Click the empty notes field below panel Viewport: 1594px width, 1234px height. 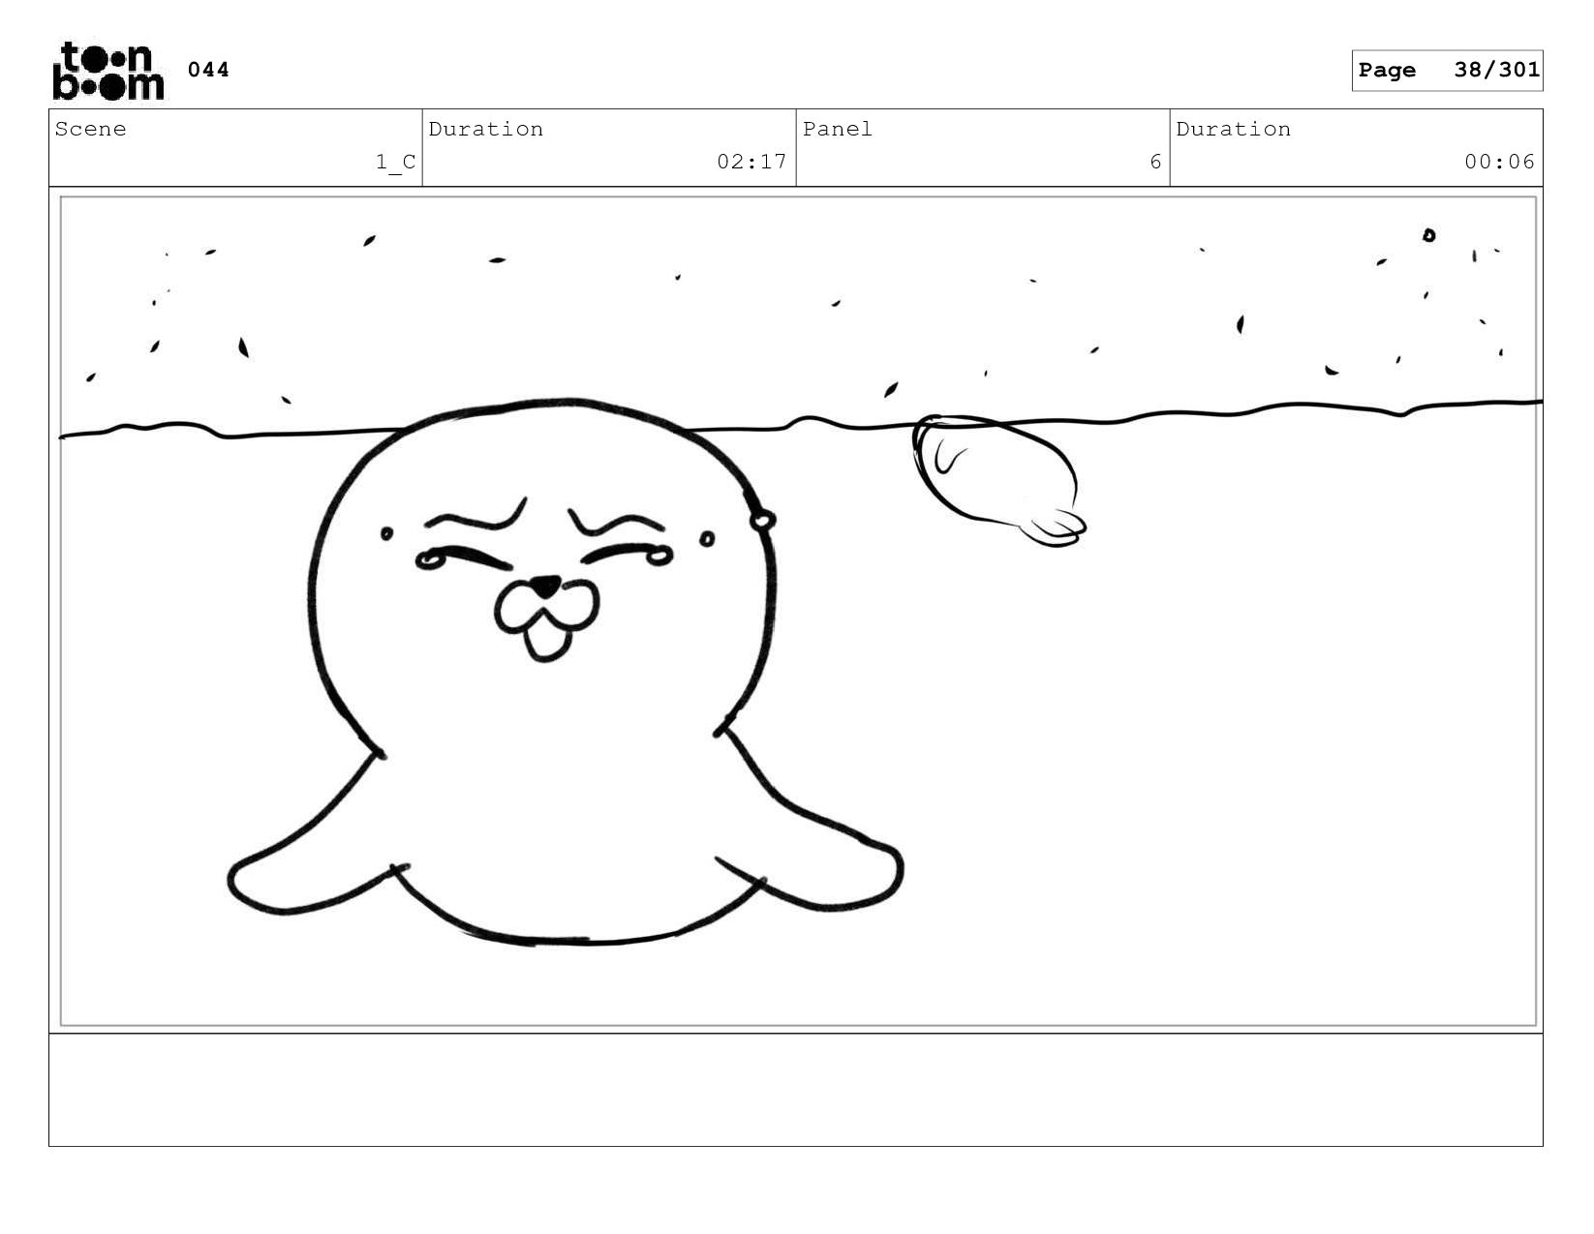click(x=796, y=1090)
